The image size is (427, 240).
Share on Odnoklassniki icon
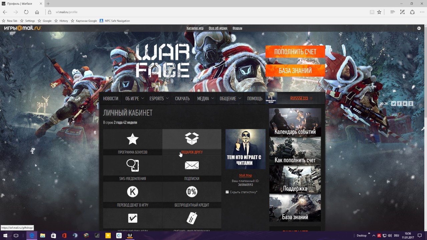click(x=411, y=104)
